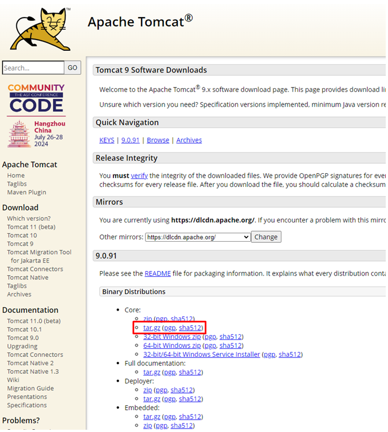The width and height of the screenshot is (388, 432).
Task: Open the Migration Guide sidebar link
Action: [30, 389]
